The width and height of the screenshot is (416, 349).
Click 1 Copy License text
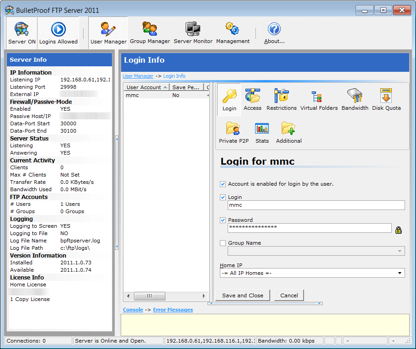[30, 299]
